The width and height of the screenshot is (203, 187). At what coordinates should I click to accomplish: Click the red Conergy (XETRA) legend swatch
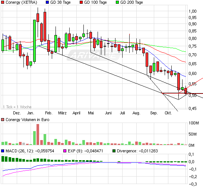click(x=3, y=2)
